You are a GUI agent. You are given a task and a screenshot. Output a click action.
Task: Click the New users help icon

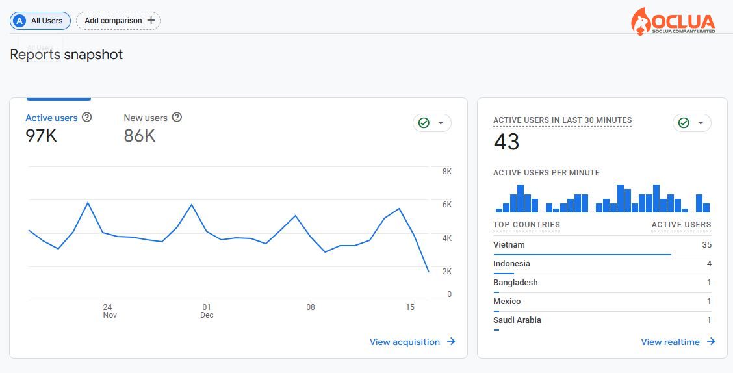pos(177,118)
